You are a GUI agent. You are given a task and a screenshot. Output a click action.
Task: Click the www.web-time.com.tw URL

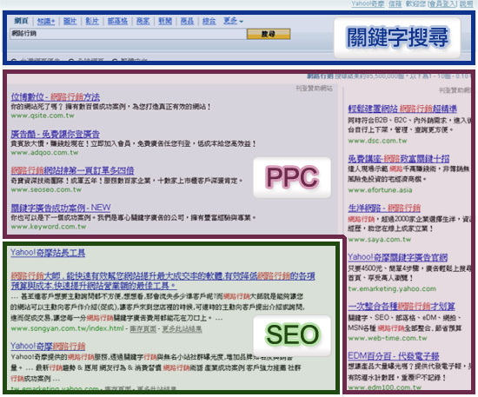[x=388, y=338]
